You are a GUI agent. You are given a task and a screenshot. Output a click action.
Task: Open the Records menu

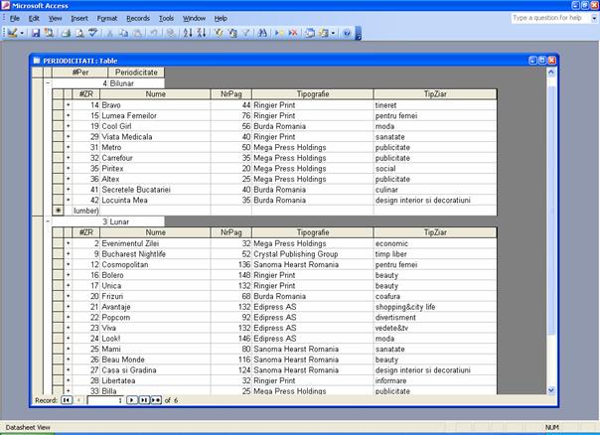(138, 18)
